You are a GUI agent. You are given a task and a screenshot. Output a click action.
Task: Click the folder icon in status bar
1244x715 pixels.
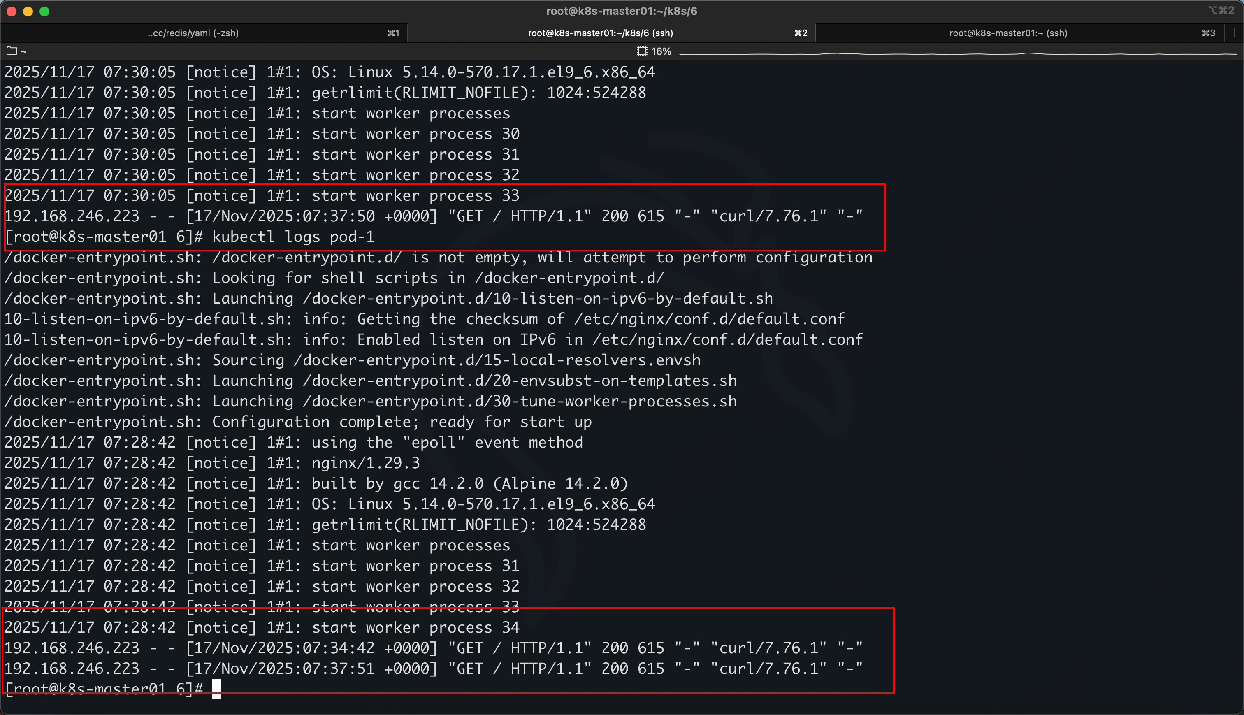pos(12,51)
